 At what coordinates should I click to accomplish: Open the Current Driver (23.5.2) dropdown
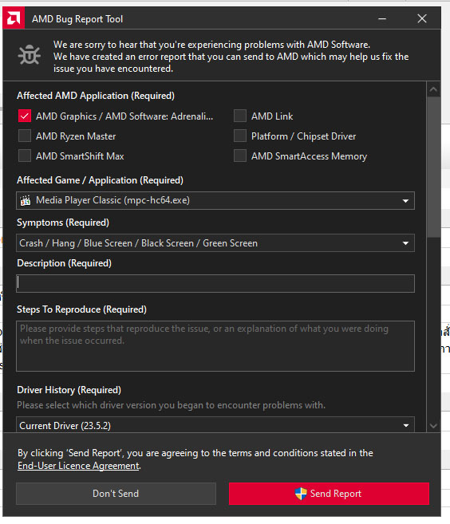(x=215, y=424)
